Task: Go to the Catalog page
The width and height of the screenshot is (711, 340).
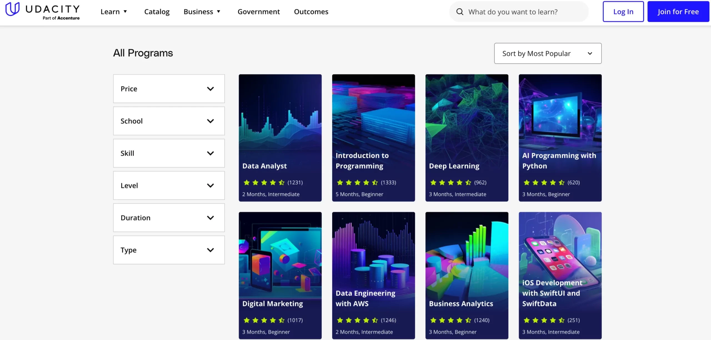Action: (157, 12)
